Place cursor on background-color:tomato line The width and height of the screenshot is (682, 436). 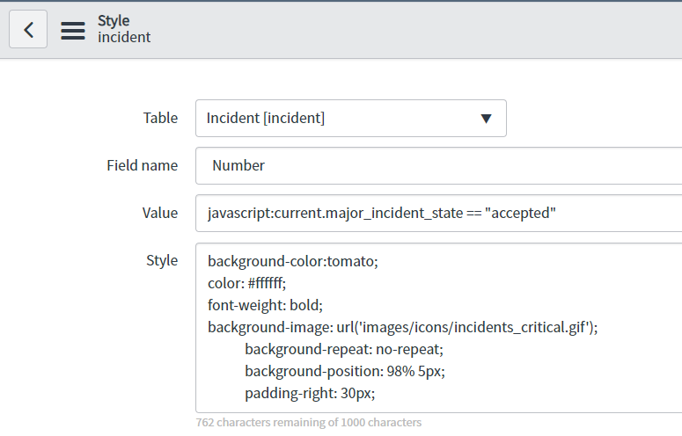tap(293, 261)
